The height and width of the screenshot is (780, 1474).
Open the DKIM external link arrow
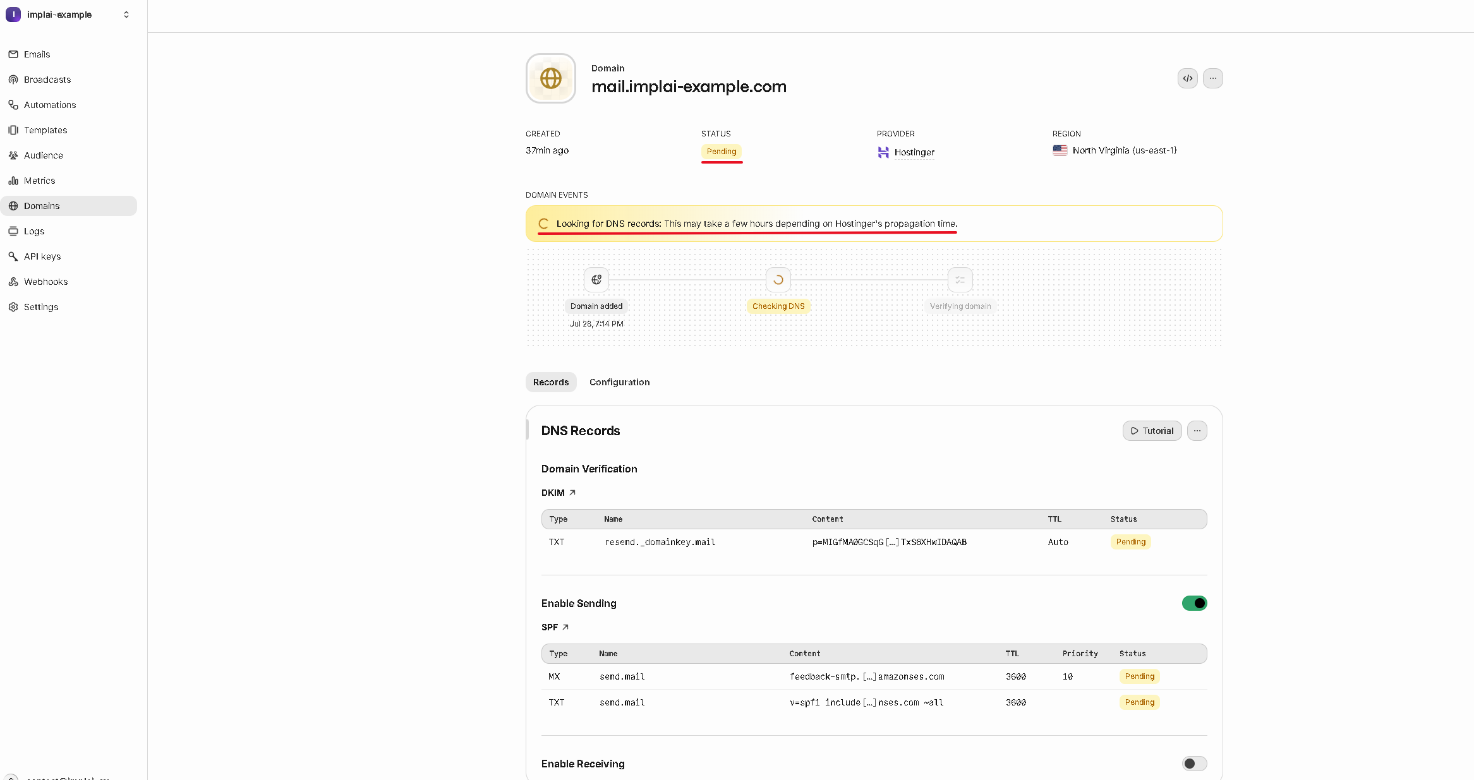click(572, 493)
